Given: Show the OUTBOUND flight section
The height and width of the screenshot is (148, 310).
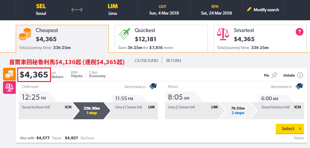Looking at the screenshot, I should [147, 61].
